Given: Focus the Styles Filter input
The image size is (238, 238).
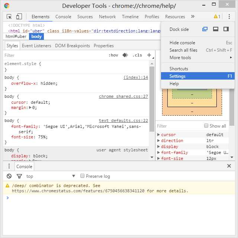Looking at the screenshot, I should (55, 55).
